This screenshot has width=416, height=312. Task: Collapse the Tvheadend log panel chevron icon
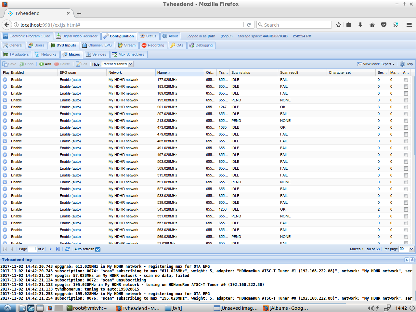point(407,259)
